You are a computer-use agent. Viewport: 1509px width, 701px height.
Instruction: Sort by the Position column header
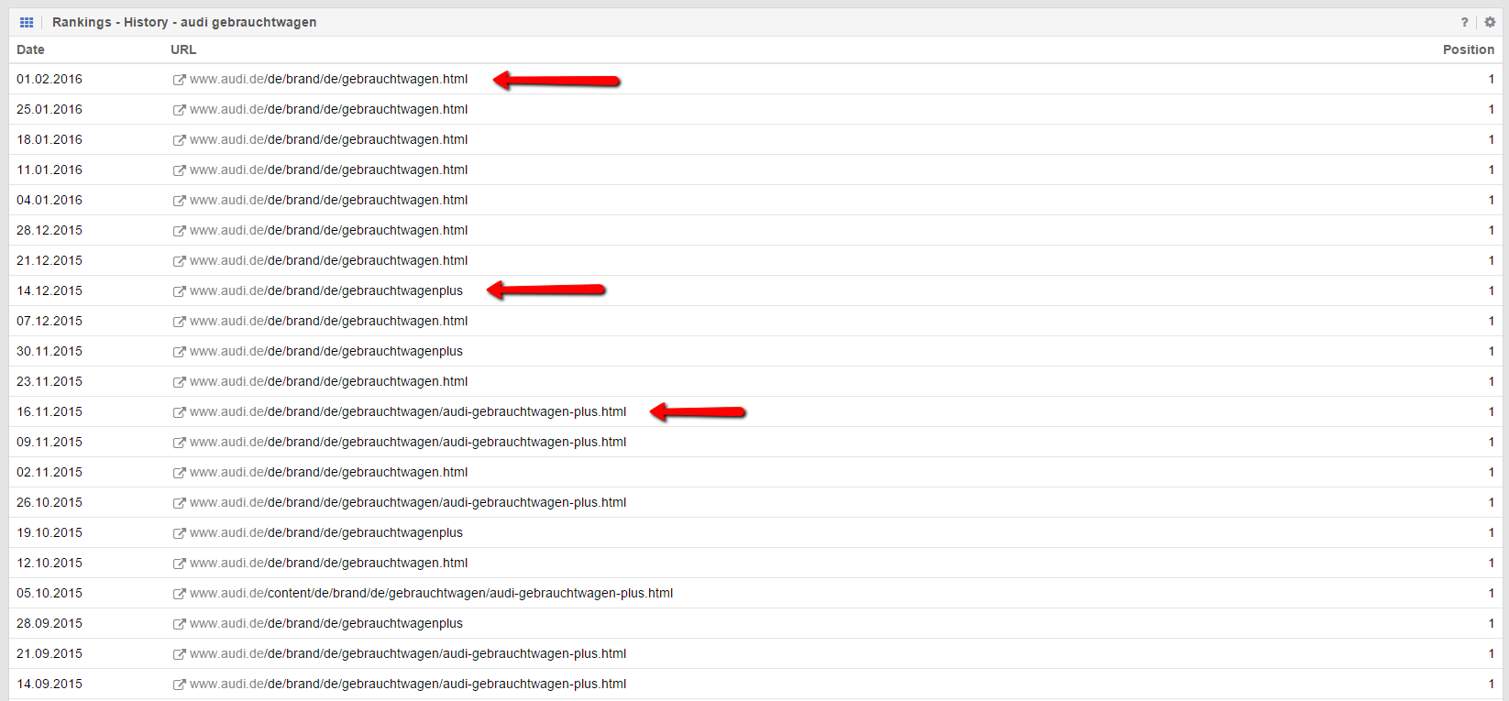(x=1468, y=49)
